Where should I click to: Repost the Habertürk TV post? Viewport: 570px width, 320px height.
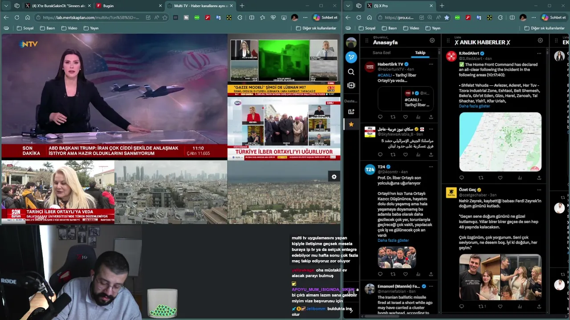393,117
